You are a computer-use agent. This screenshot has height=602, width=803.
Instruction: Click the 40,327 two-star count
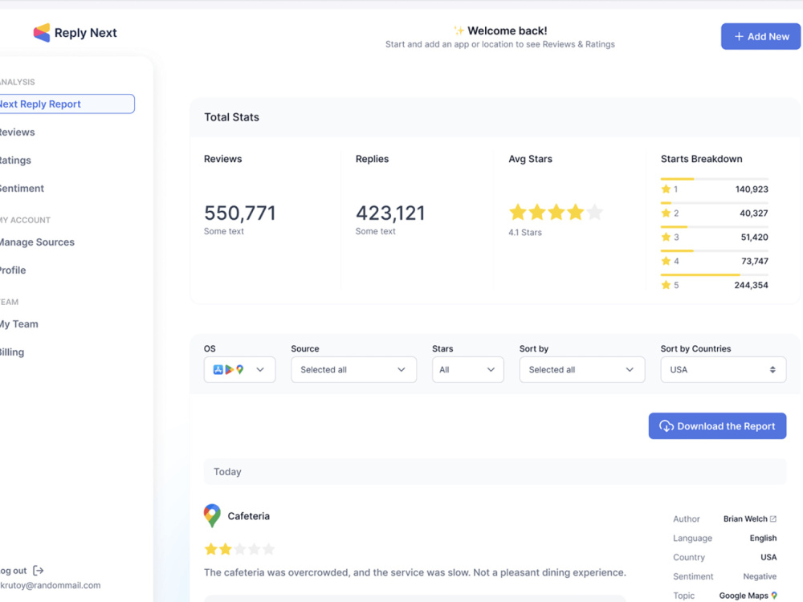coord(754,213)
